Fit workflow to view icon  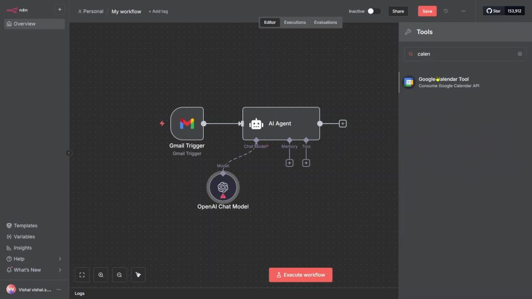(x=82, y=275)
